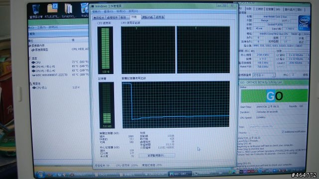Click the Task Manager title bar icon

click(93, 6)
